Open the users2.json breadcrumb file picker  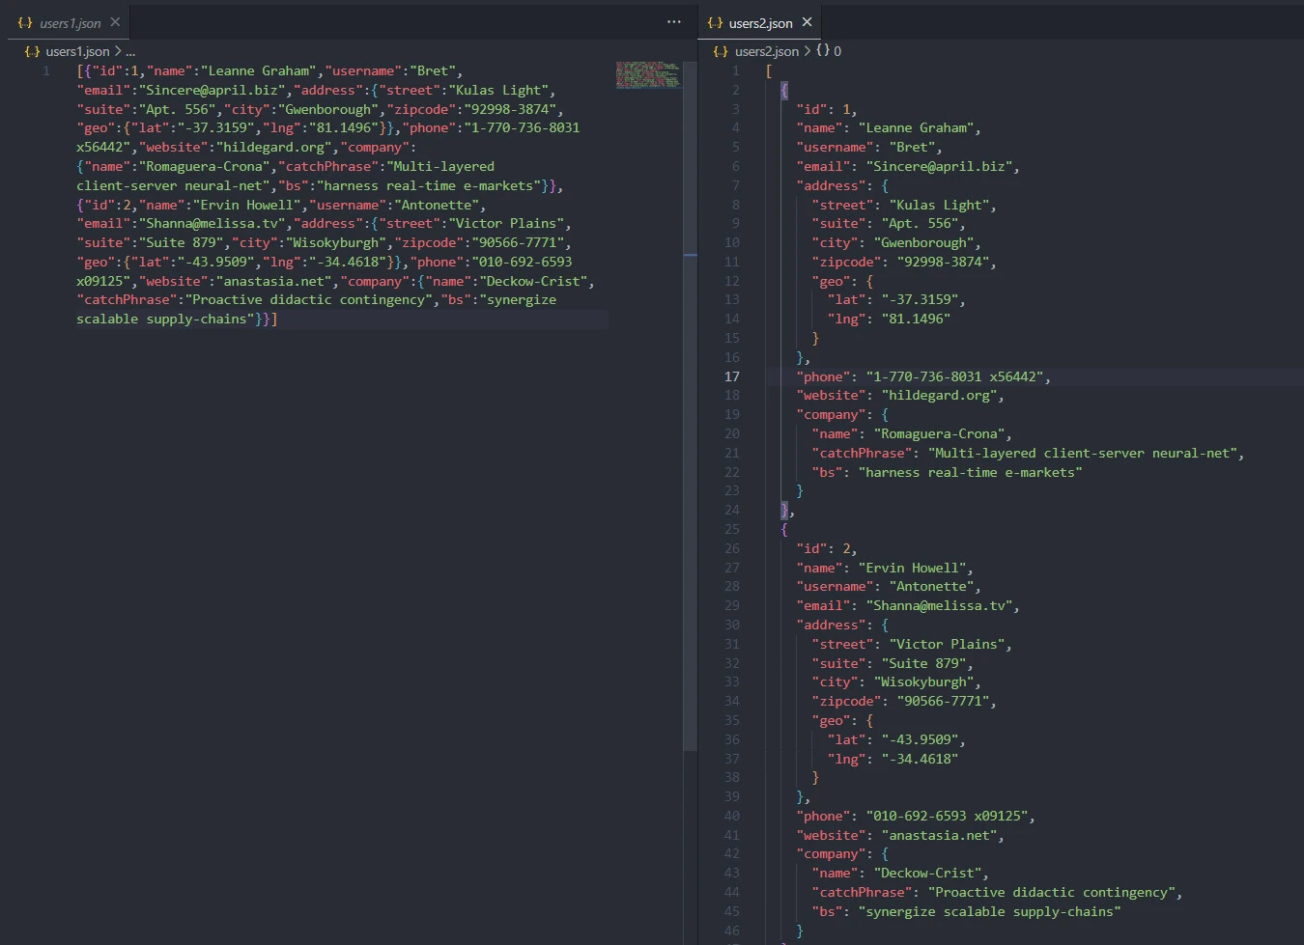(x=766, y=51)
